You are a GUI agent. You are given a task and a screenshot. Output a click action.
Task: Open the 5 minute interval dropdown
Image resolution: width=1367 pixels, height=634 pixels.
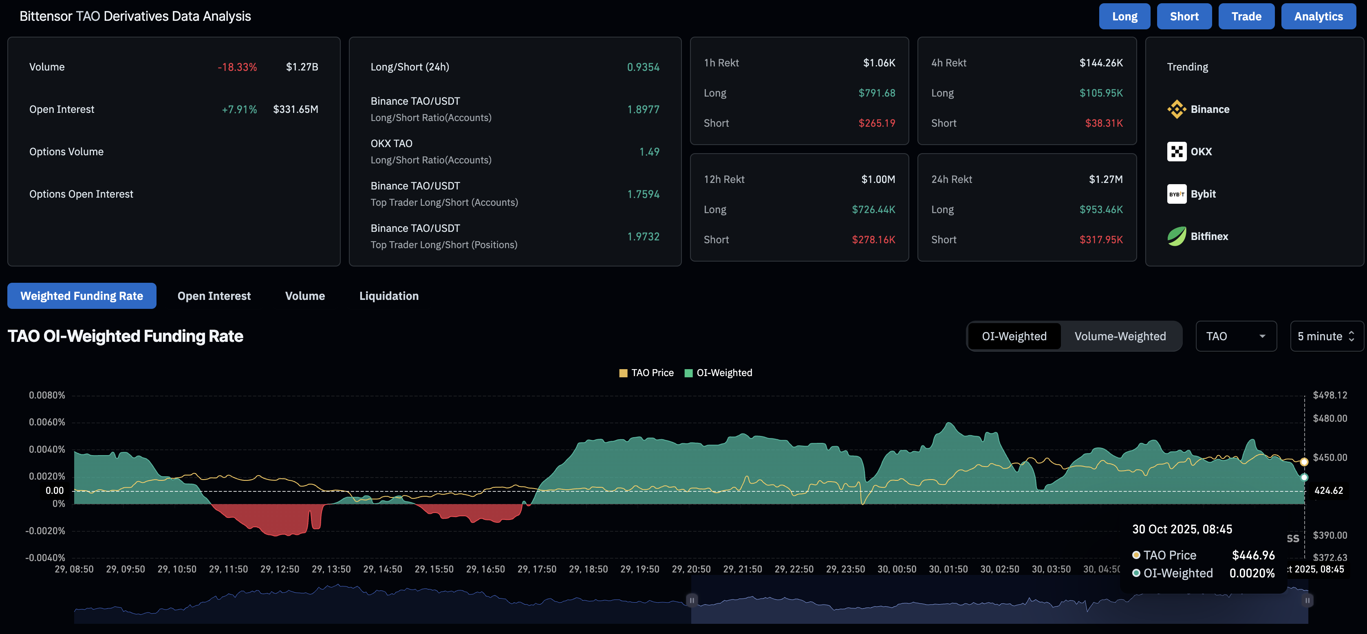click(1325, 336)
